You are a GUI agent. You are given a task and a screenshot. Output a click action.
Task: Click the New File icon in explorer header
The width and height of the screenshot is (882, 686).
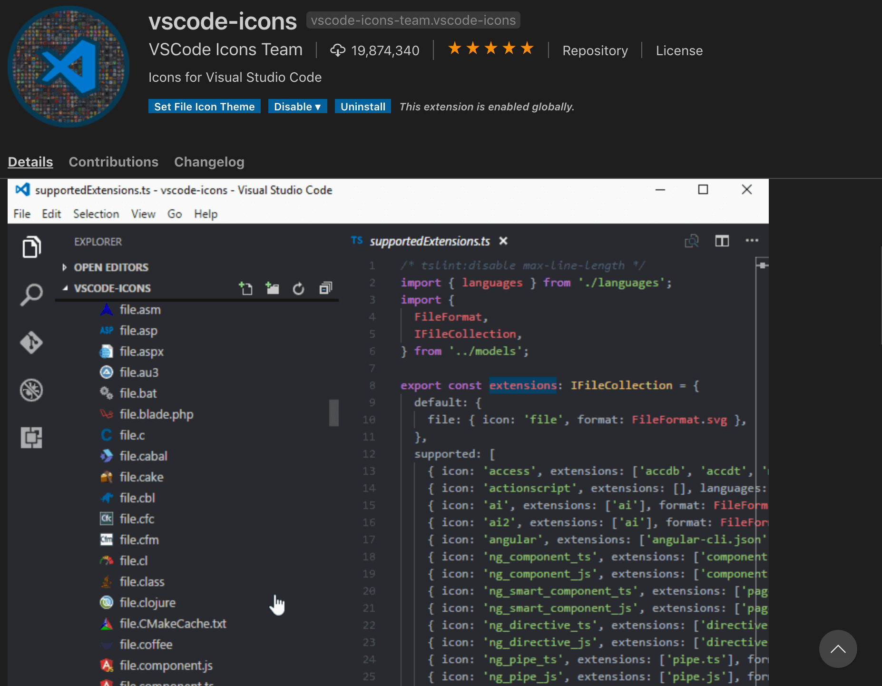coord(245,288)
